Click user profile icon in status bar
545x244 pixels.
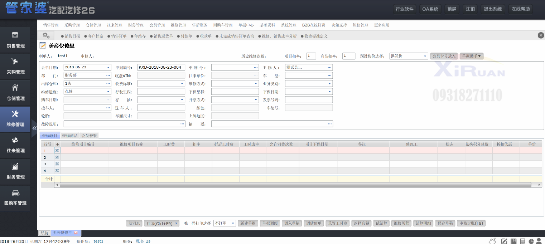pyautogui.click(x=539, y=241)
